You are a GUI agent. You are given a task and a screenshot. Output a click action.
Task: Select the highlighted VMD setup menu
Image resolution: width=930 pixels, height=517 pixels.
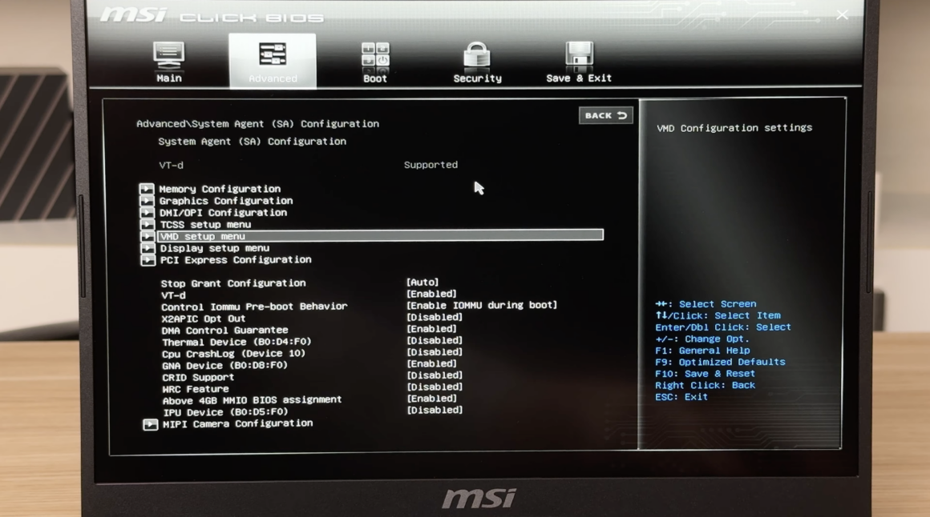381,236
